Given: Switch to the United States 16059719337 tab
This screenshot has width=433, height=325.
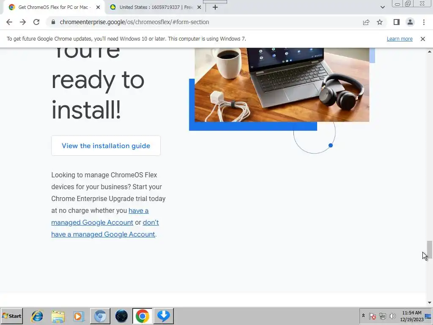Looking at the screenshot, I should coord(156,8).
